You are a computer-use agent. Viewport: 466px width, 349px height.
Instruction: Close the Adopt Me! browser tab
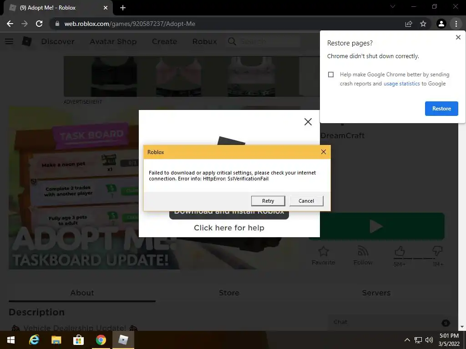(106, 8)
